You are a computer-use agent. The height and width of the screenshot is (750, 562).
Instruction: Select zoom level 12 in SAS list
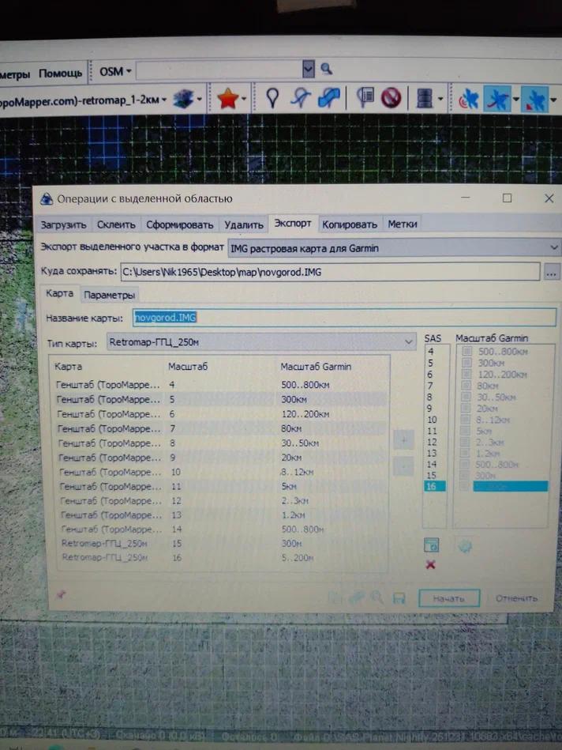coord(431,442)
